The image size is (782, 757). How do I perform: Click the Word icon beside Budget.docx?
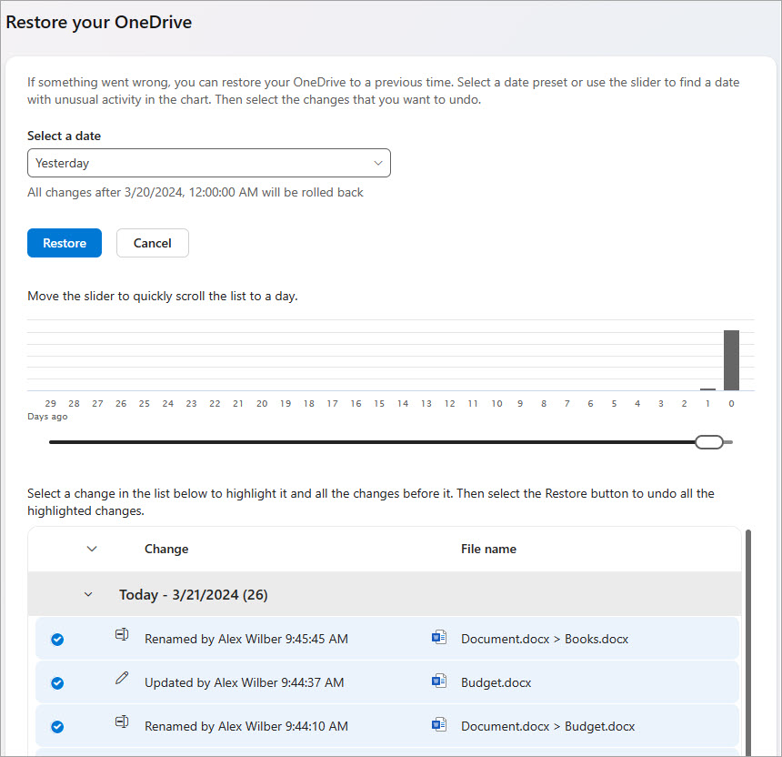click(439, 682)
